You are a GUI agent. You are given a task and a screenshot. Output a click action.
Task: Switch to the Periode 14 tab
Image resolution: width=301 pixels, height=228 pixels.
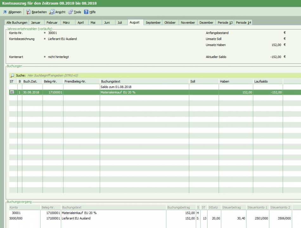(243, 22)
